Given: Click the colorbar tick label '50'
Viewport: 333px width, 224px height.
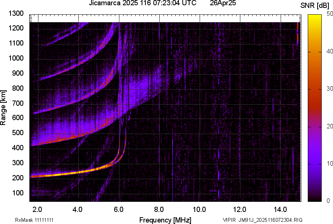Looking at the screenshot, I should pos(330,14).
